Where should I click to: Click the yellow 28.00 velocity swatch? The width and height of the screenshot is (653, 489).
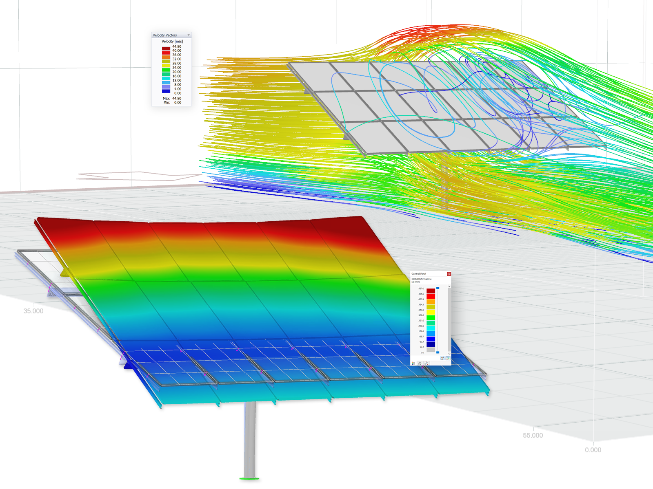coord(166,66)
